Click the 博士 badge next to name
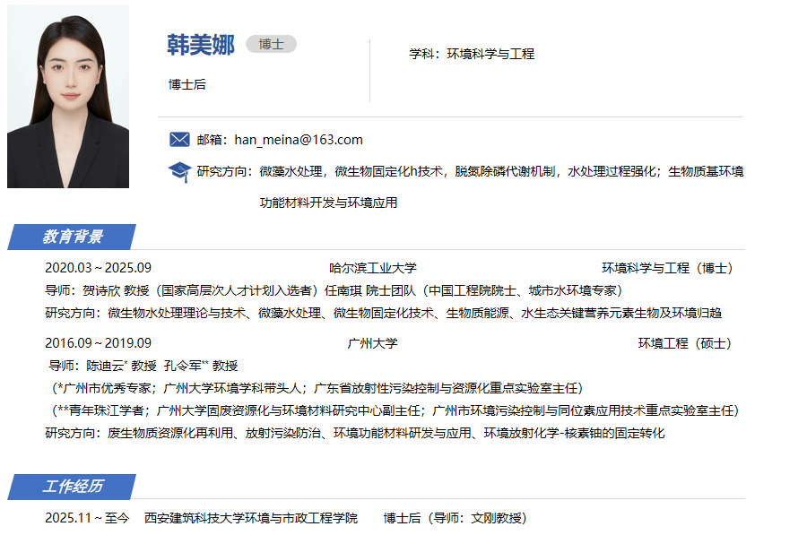This screenshot has height=535, width=807. pos(271,44)
